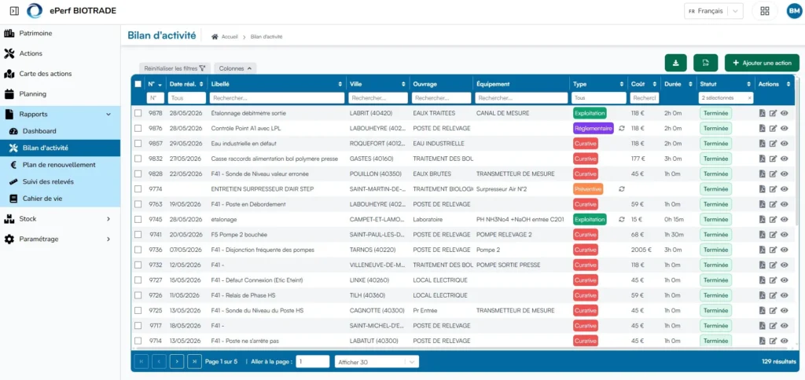View action 9714 with eye icon

pyautogui.click(x=784, y=341)
